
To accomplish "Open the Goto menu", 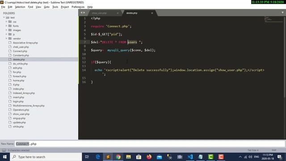I will pyautogui.click(x=46, y=7).
